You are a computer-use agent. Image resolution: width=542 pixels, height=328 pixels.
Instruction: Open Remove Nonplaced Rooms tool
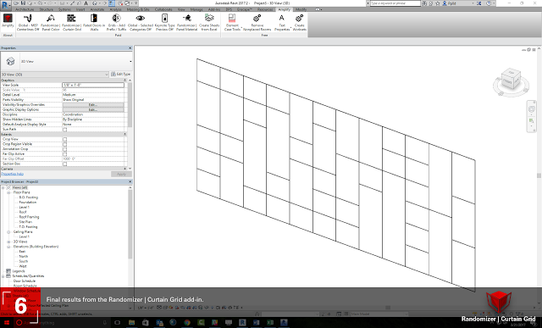pos(257,23)
